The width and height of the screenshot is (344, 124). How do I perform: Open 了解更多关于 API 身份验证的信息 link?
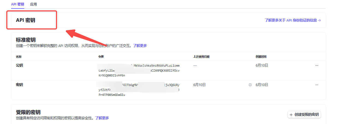293,20
